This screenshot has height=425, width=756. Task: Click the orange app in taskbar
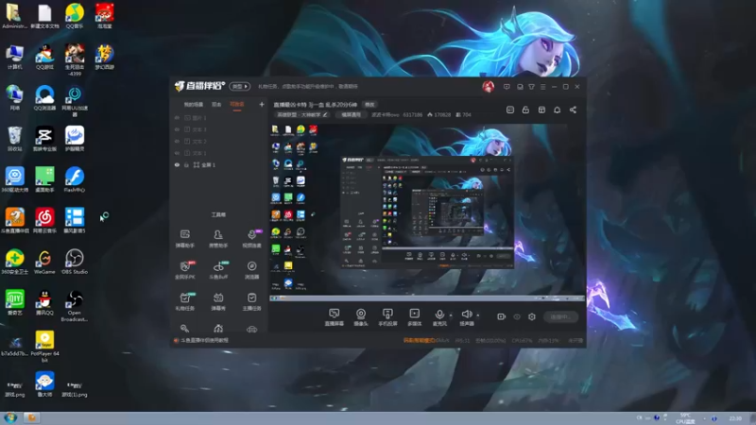coord(32,417)
